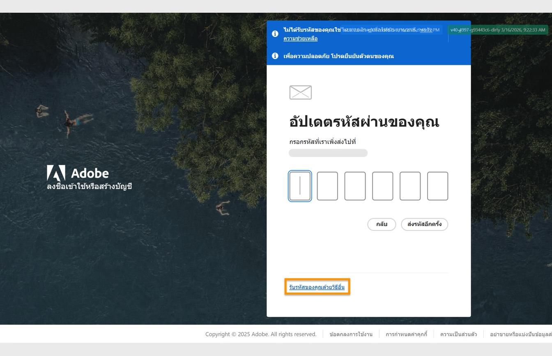Click the green version badge v40-4997
552x356 pixels.
pos(498,30)
